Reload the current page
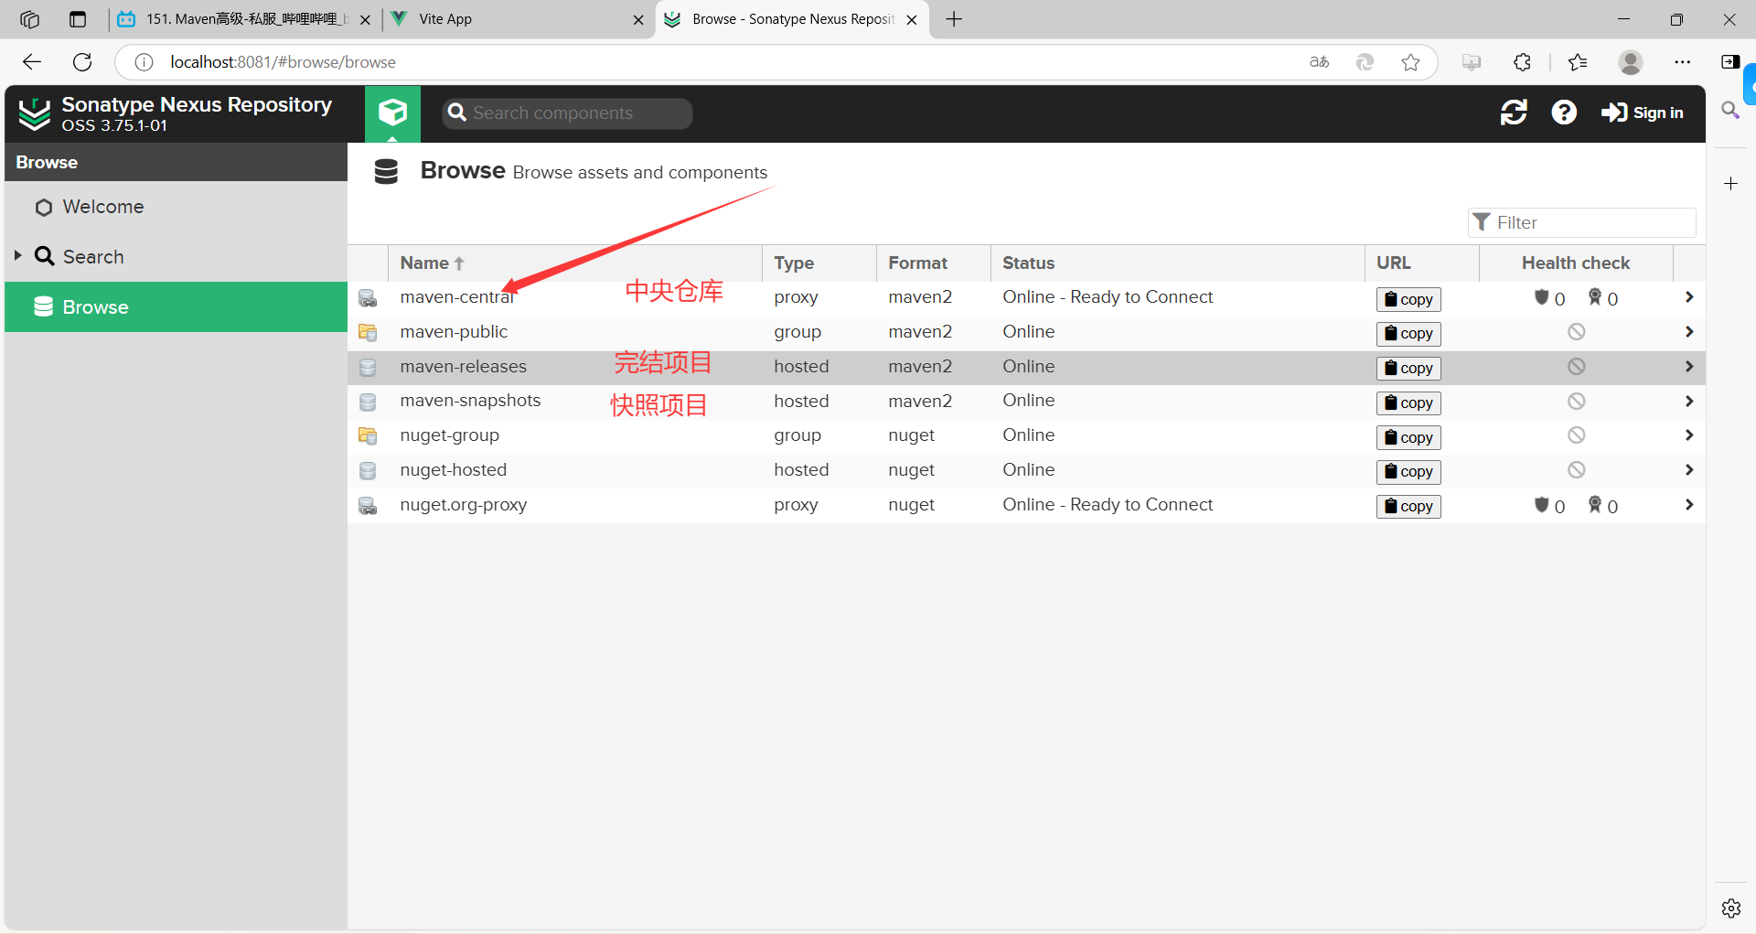The height and width of the screenshot is (934, 1756). point(82,62)
